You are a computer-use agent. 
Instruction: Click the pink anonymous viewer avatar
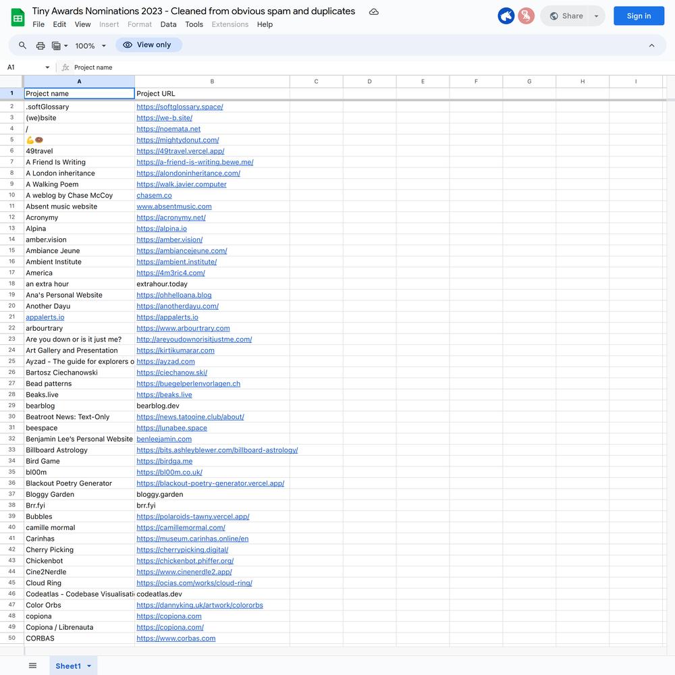(526, 16)
